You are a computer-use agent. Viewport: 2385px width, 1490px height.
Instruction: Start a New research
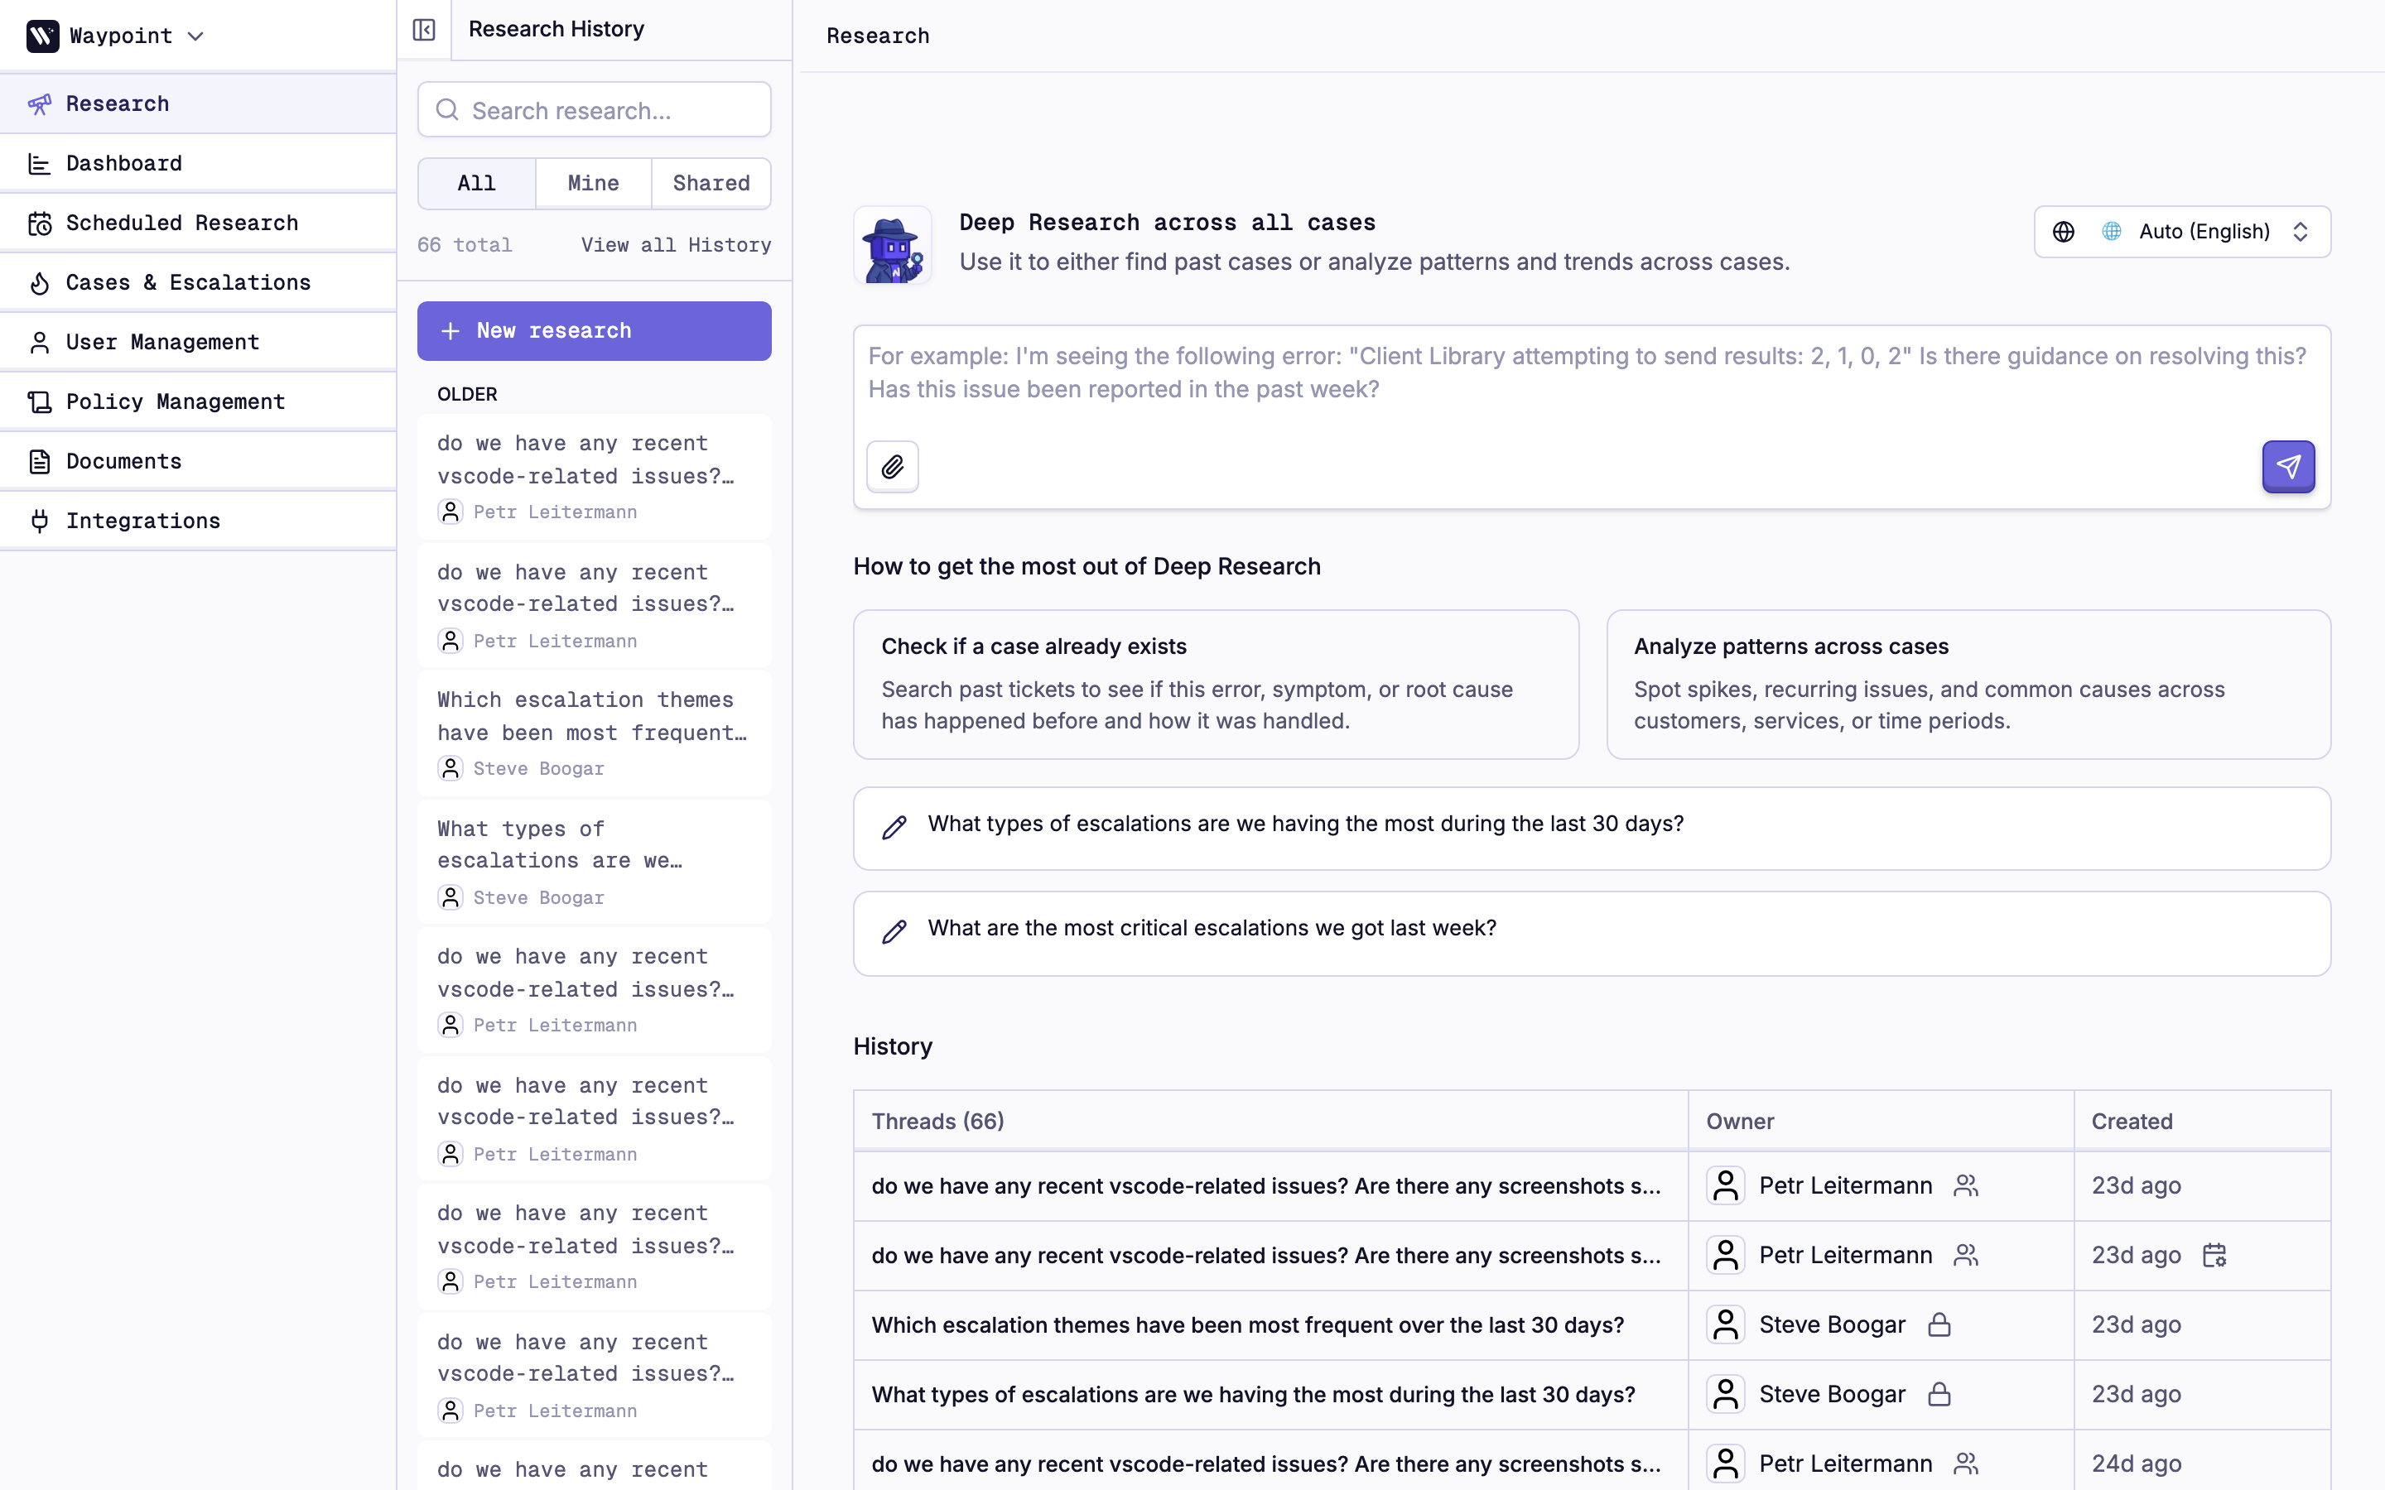click(x=595, y=331)
